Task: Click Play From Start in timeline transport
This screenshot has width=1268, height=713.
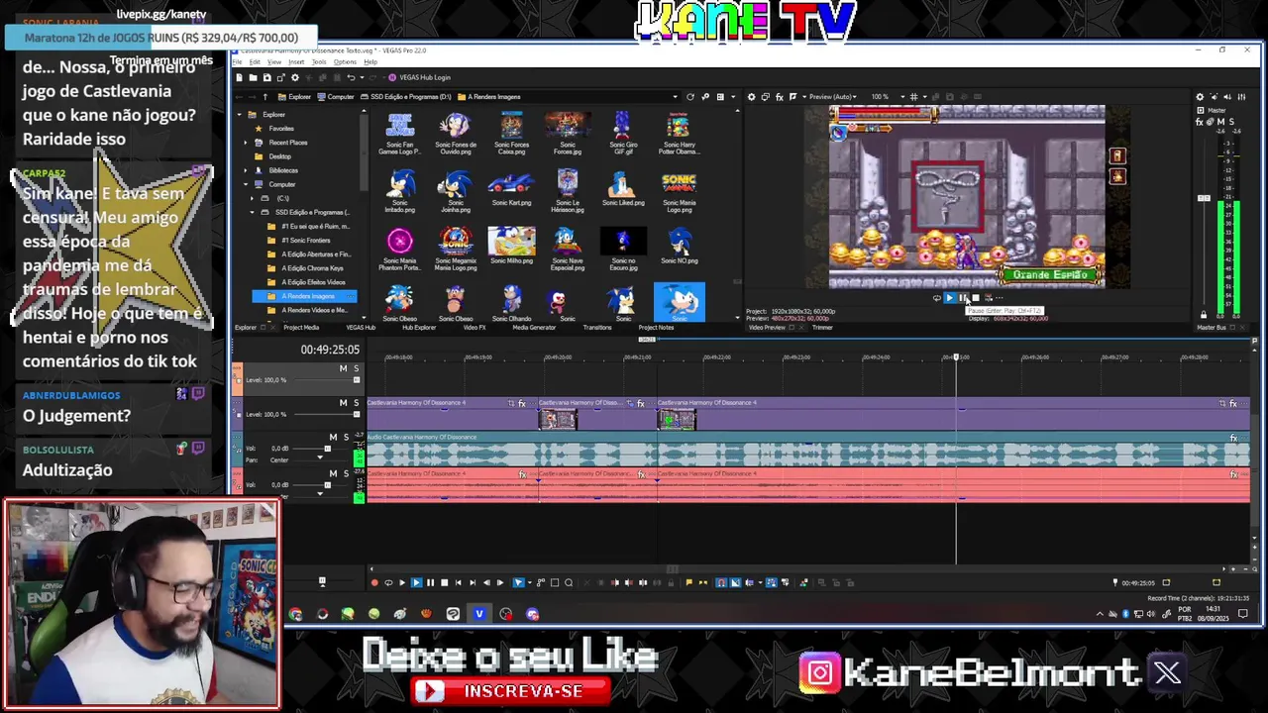Action: point(402,582)
